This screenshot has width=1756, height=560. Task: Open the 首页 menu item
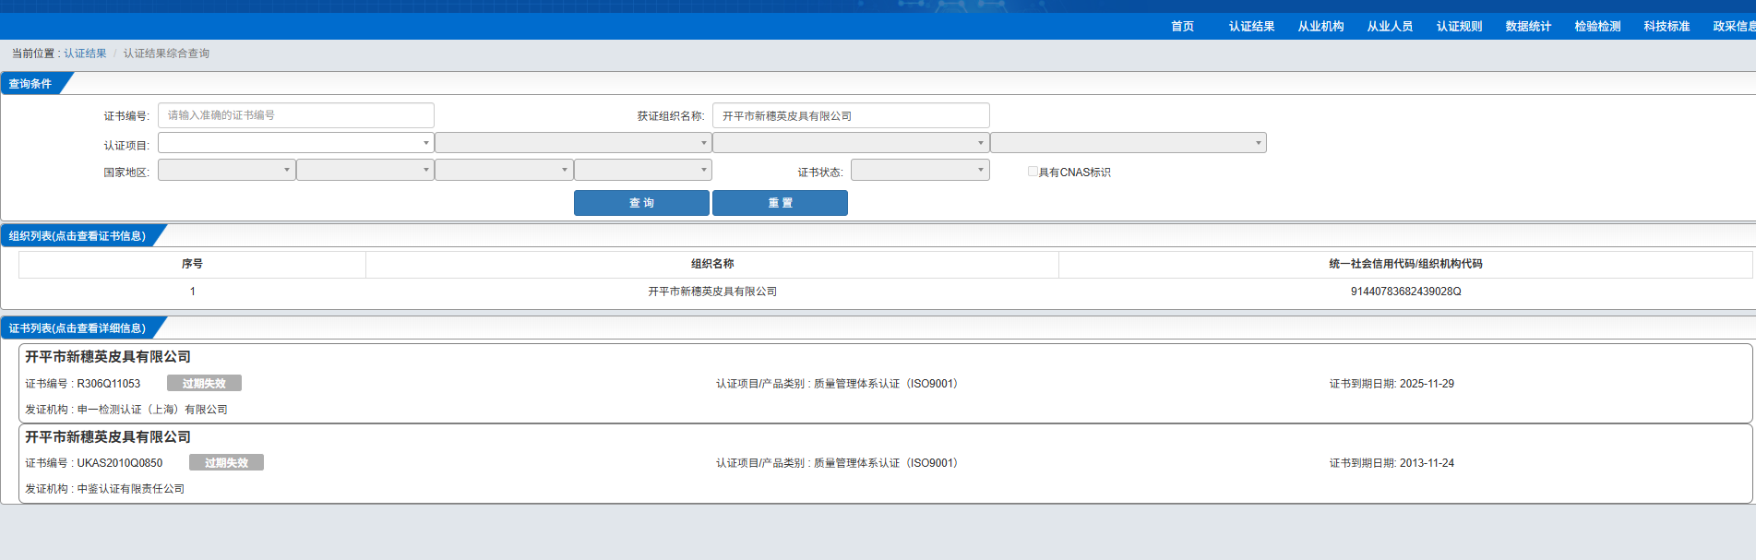1182,27
